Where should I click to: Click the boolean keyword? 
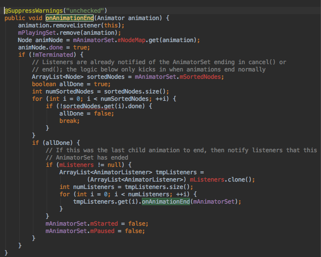point(44,84)
